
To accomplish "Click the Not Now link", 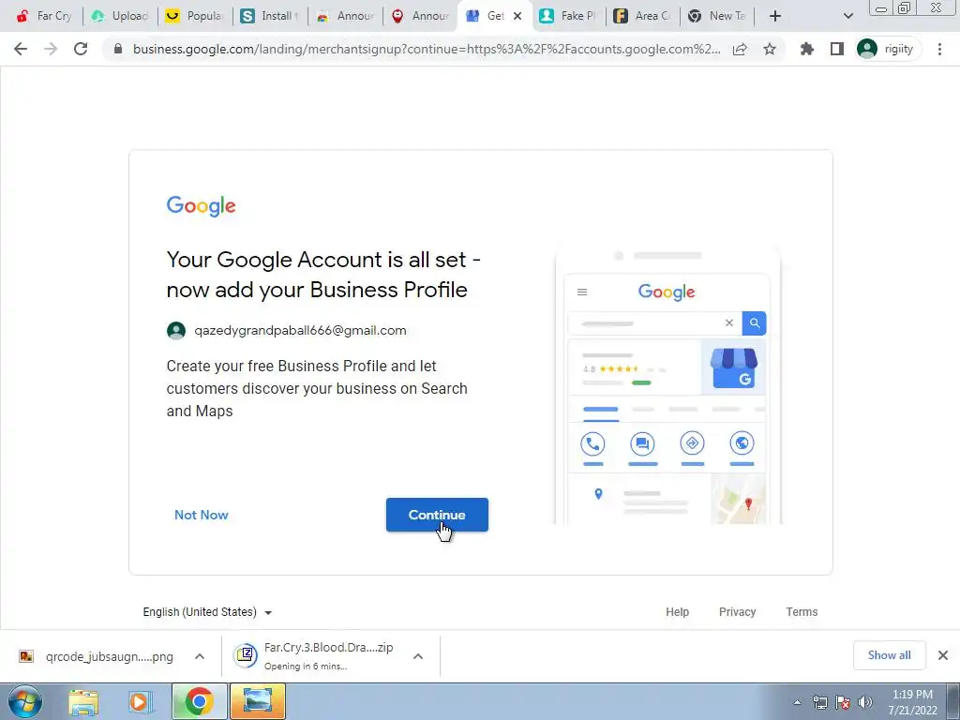I will (202, 515).
